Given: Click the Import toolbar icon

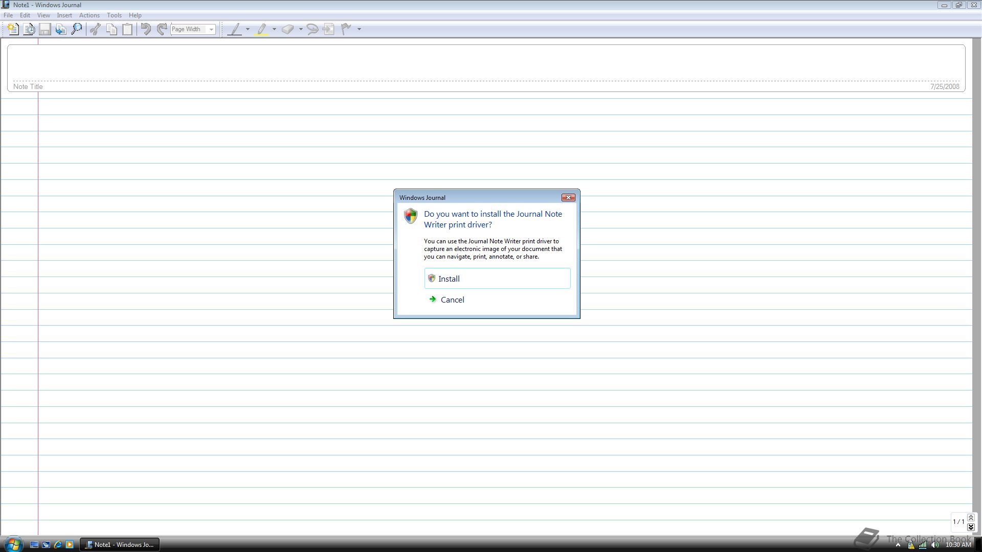Looking at the screenshot, I should (x=61, y=29).
